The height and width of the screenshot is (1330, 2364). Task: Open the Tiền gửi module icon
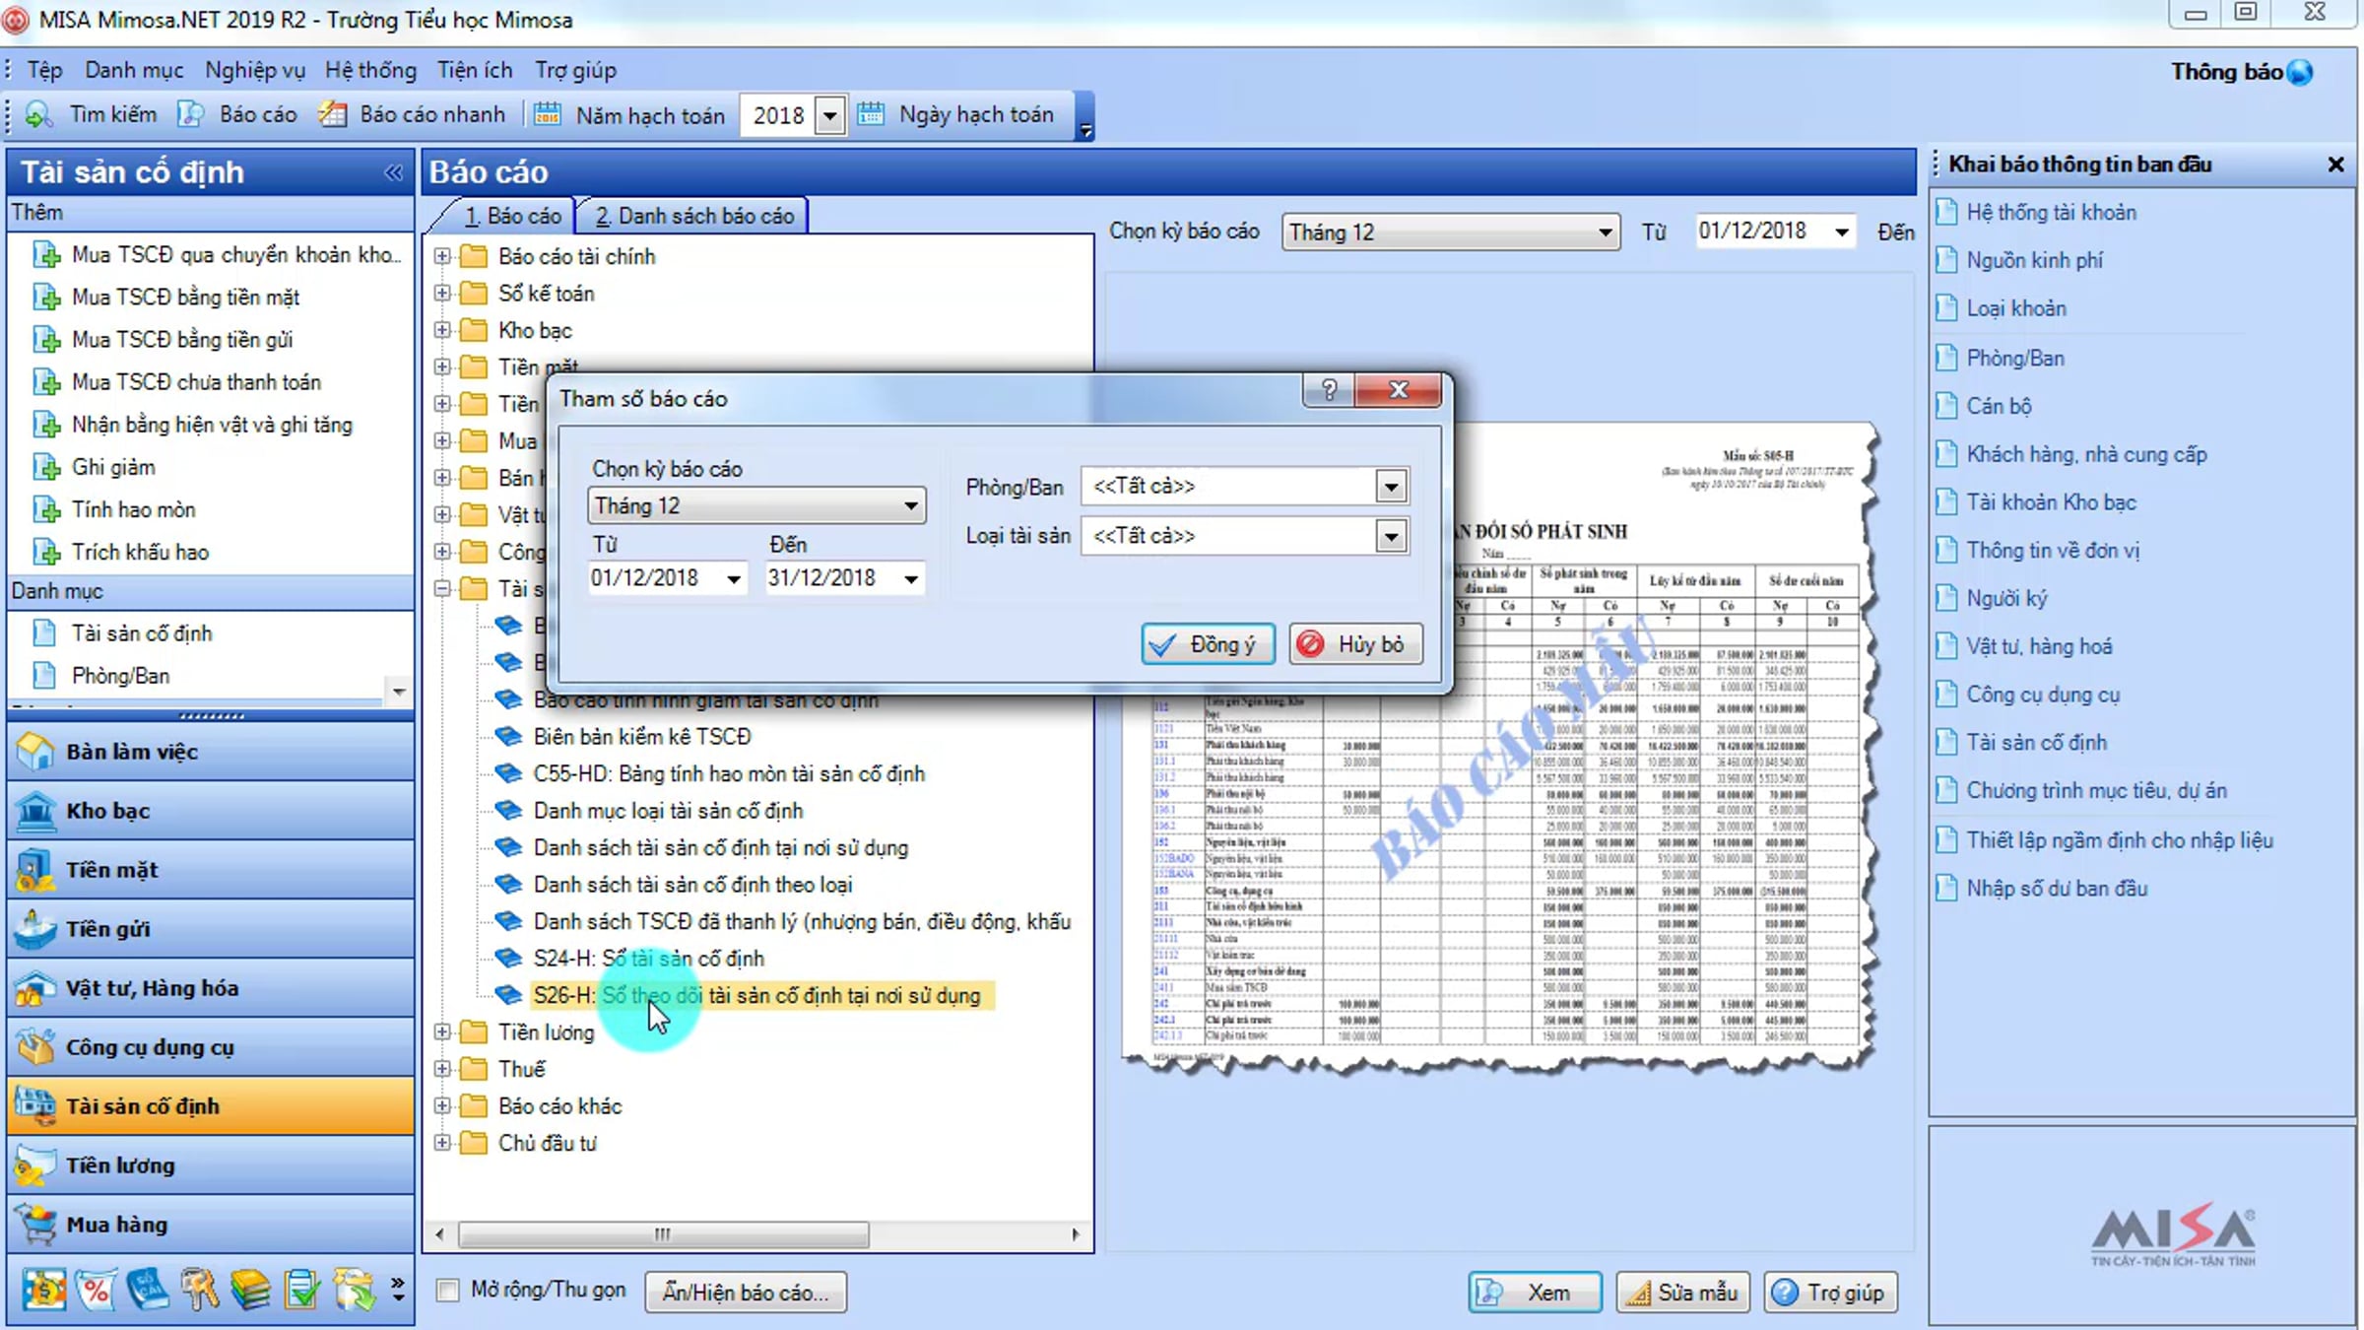tap(35, 929)
